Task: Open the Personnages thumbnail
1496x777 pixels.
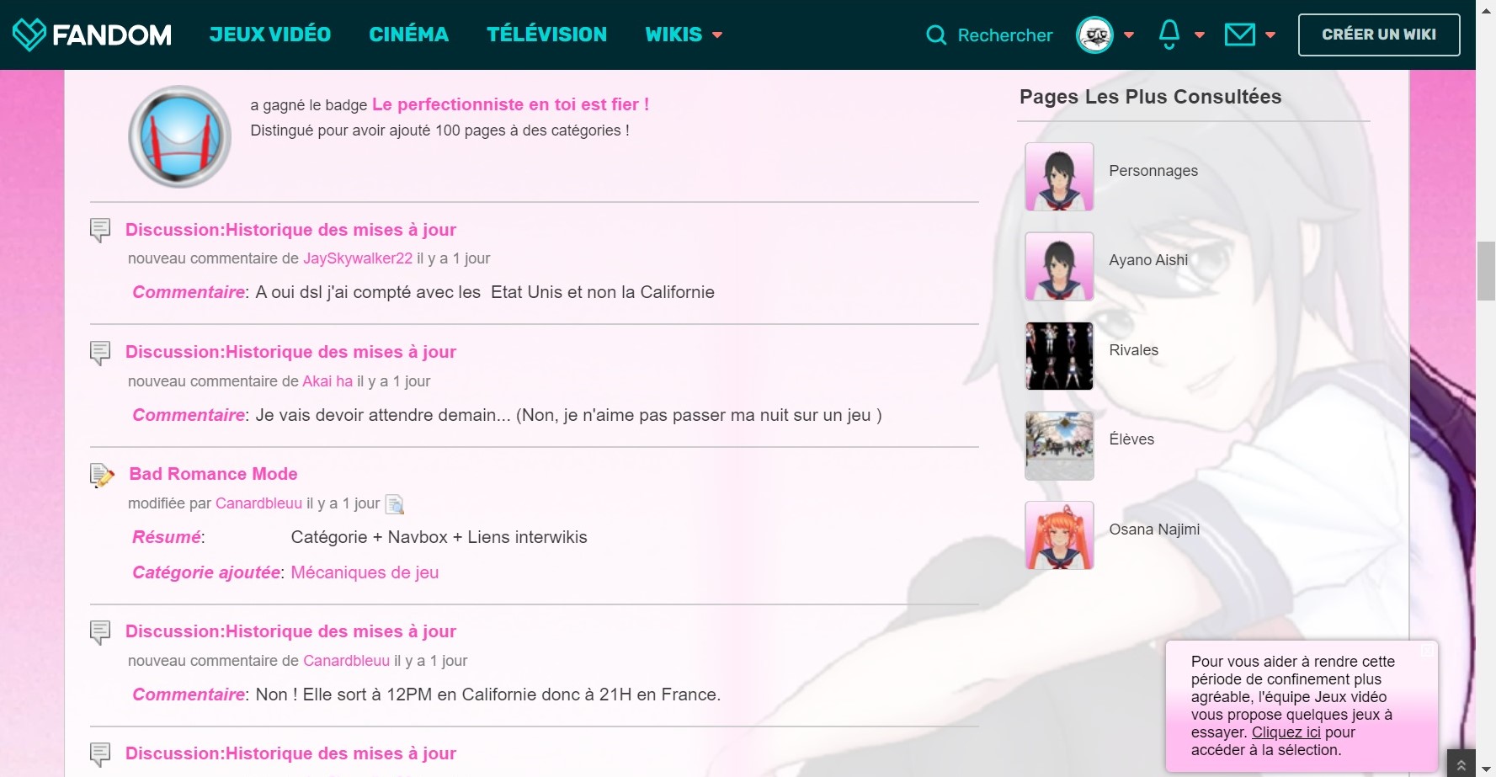Action: 1059,177
